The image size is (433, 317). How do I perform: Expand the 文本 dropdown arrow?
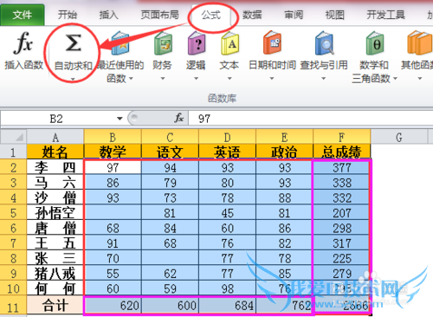coord(229,79)
